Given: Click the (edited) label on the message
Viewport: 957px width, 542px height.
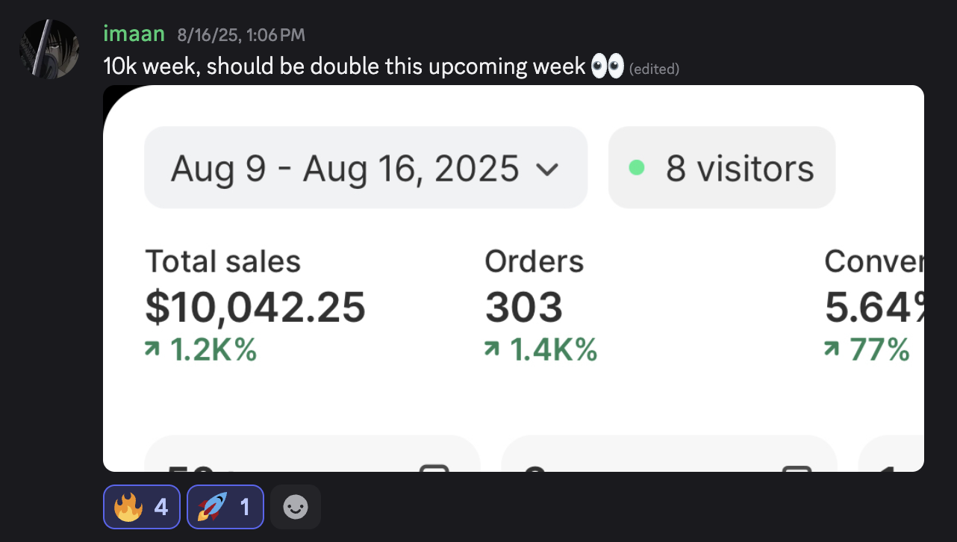Looking at the screenshot, I should 654,69.
